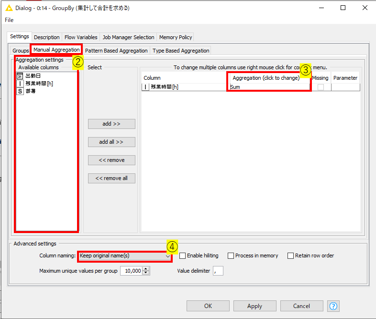The image size is (376, 319).
Task: Click the Column table header
Action: (184, 78)
